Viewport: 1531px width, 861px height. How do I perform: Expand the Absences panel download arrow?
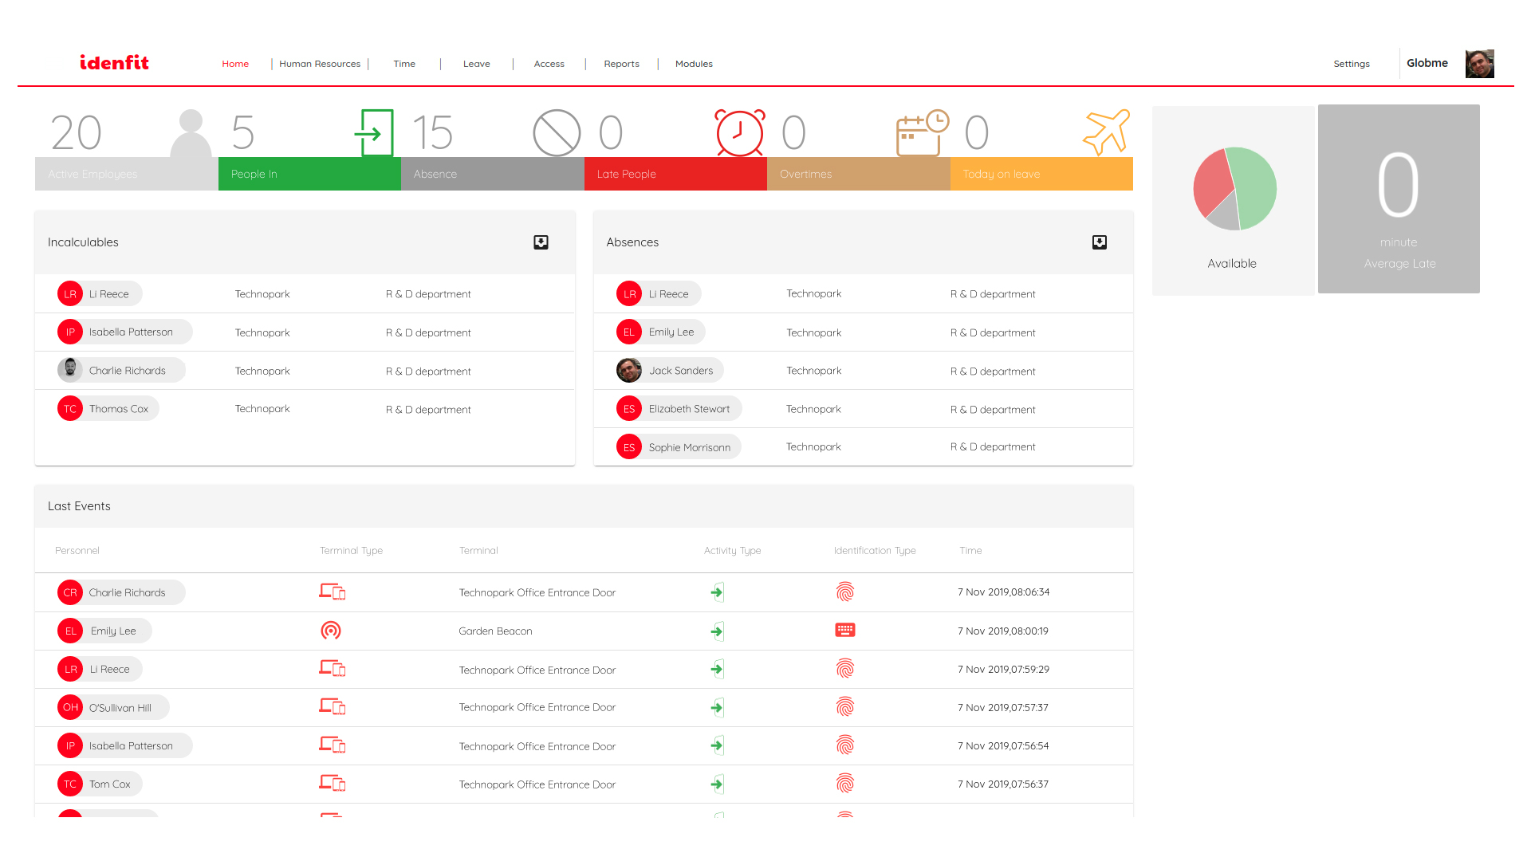click(1100, 242)
